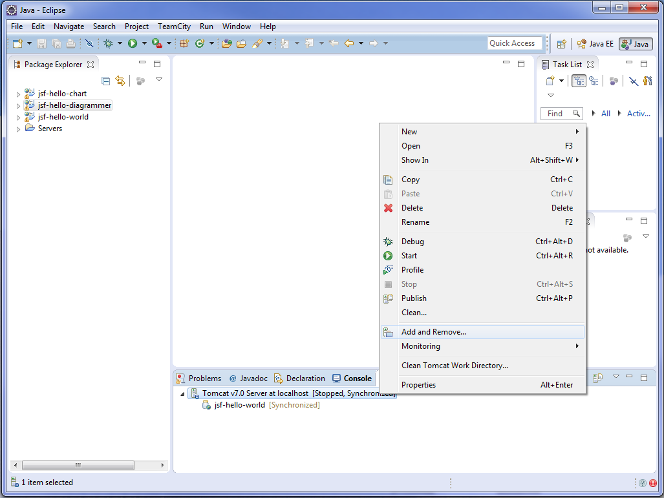Click the New Java Class toolbar icon

tap(199, 43)
